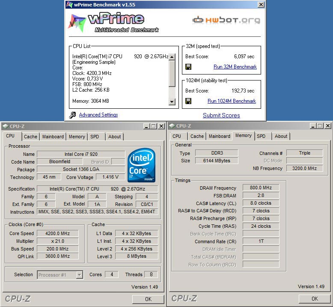The height and width of the screenshot is (307, 333).
Task: Click CPU List scrollbar down arrow
Action: pyautogui.click(x=172, y=102)
